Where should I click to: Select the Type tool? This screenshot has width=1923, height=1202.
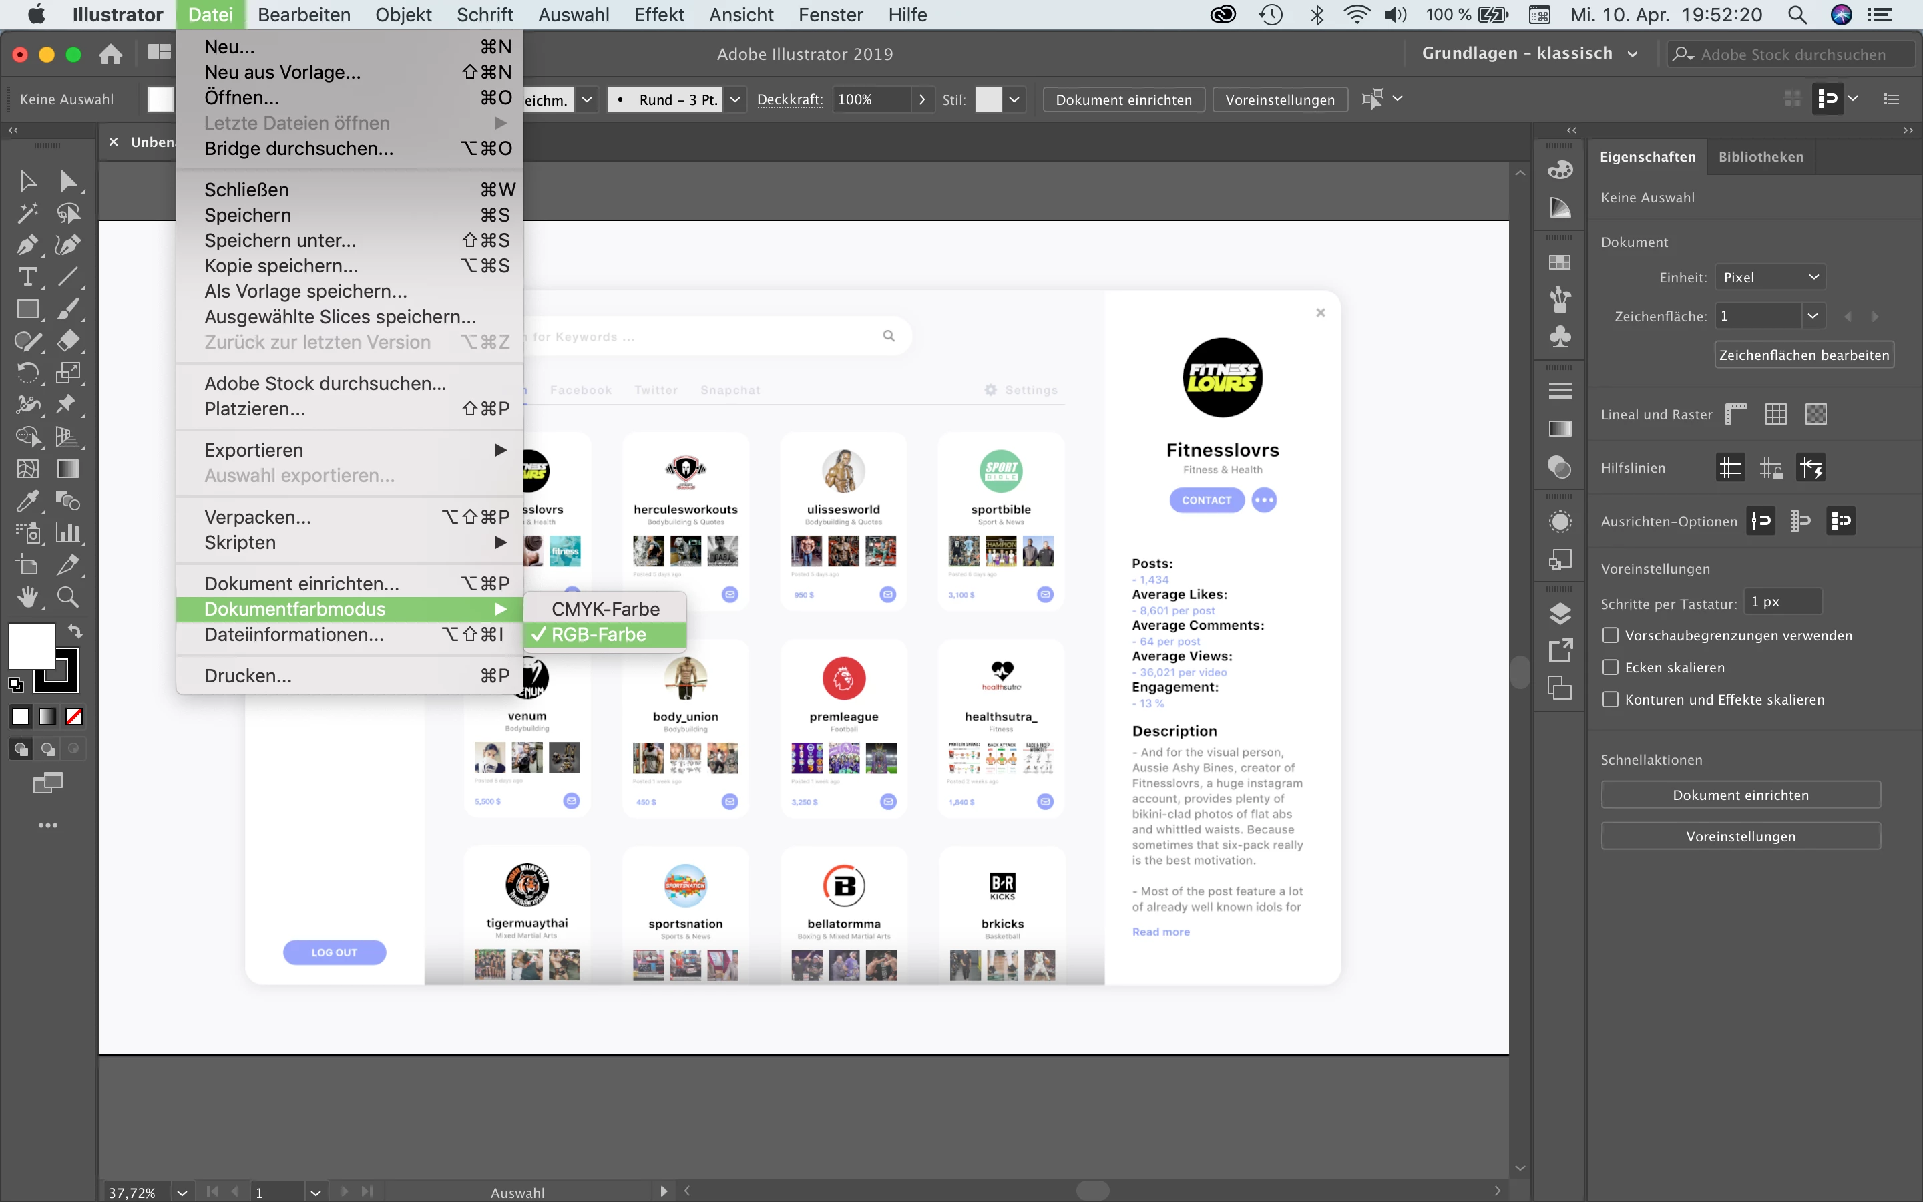pyautogui.click(x=27, y=276)
